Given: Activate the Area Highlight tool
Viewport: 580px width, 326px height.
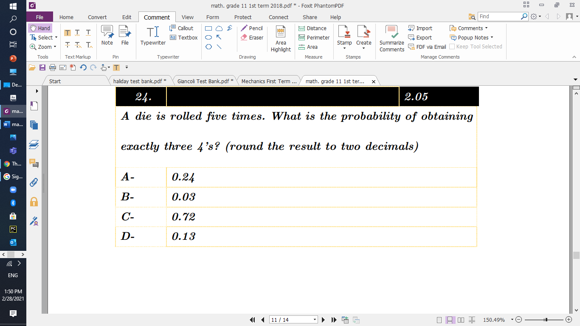Looking at the screenshot, I should [281, 39].
